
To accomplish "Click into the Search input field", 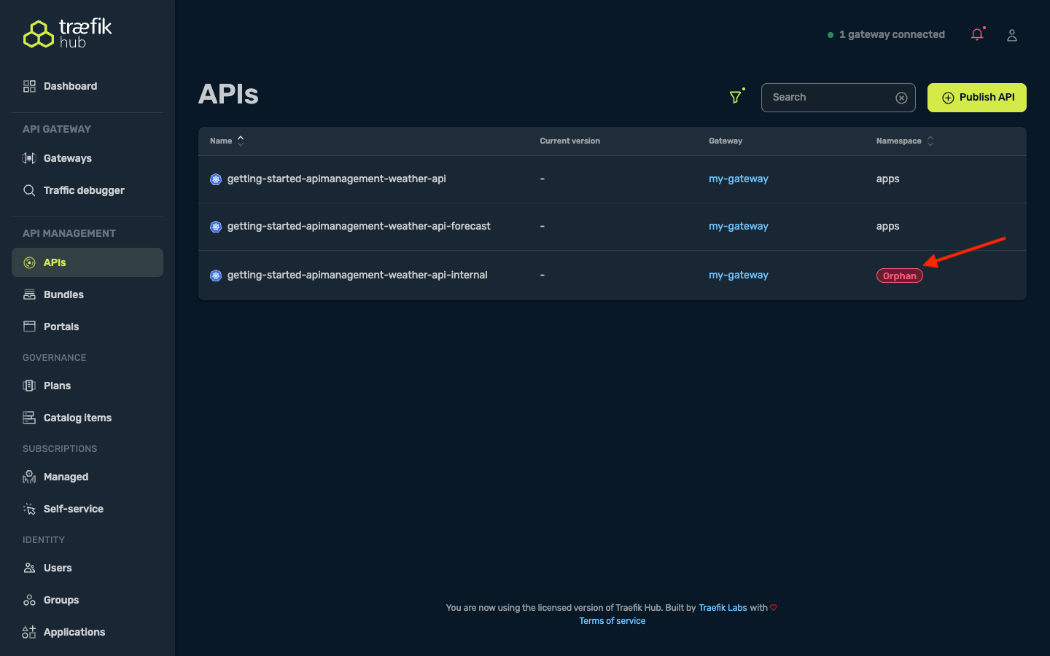I will coord(830,98).
